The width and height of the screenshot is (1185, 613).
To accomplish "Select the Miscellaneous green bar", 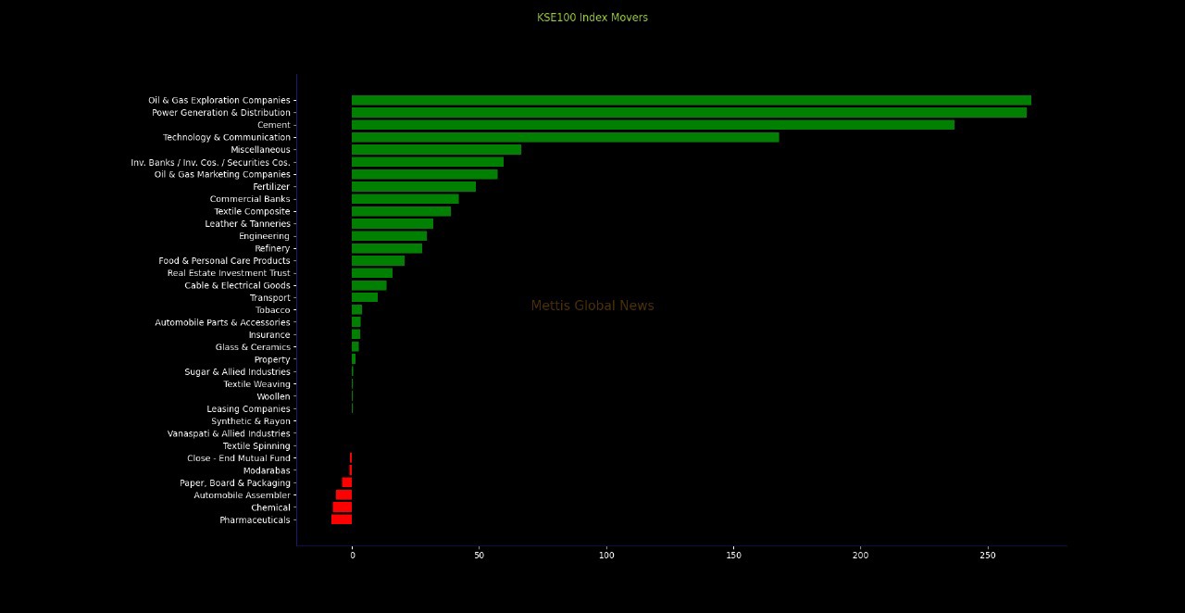I will coord(436,150).
